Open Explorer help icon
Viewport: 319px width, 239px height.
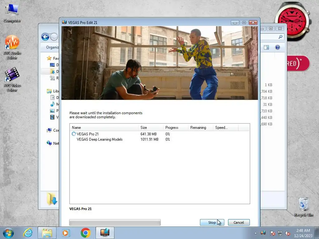tap(278, 47)
